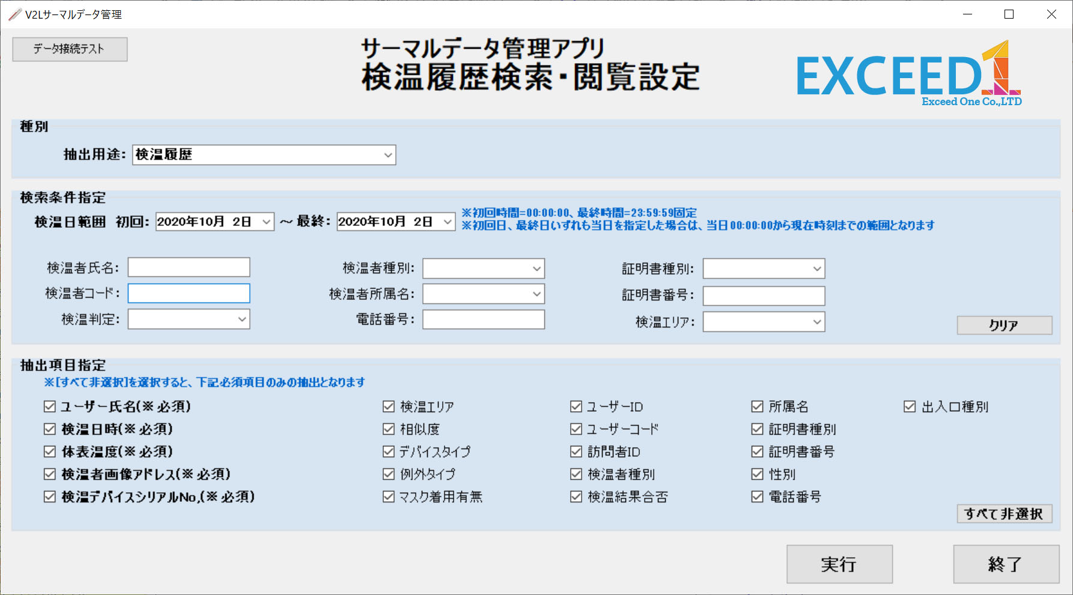
Task: Click inside the 検温者氏名 input field
Action: [x=188, y=267]
